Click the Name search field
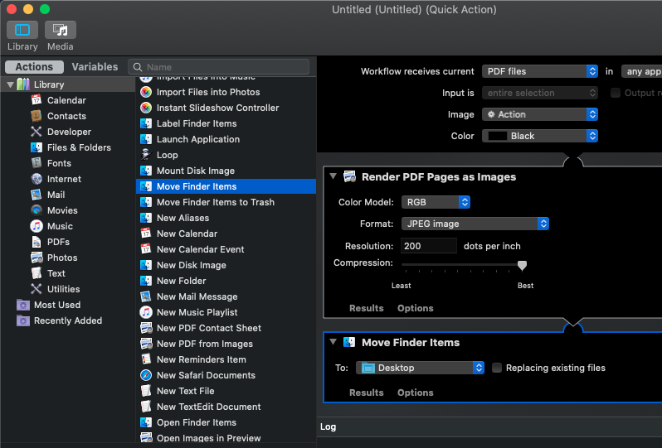 pyautogui.click(x=219, y=67)
